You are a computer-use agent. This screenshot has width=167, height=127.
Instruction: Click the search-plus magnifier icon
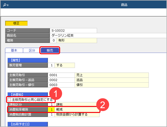click(6, 5)
